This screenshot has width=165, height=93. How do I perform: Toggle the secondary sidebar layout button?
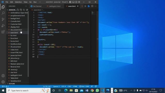pos(76,2)
